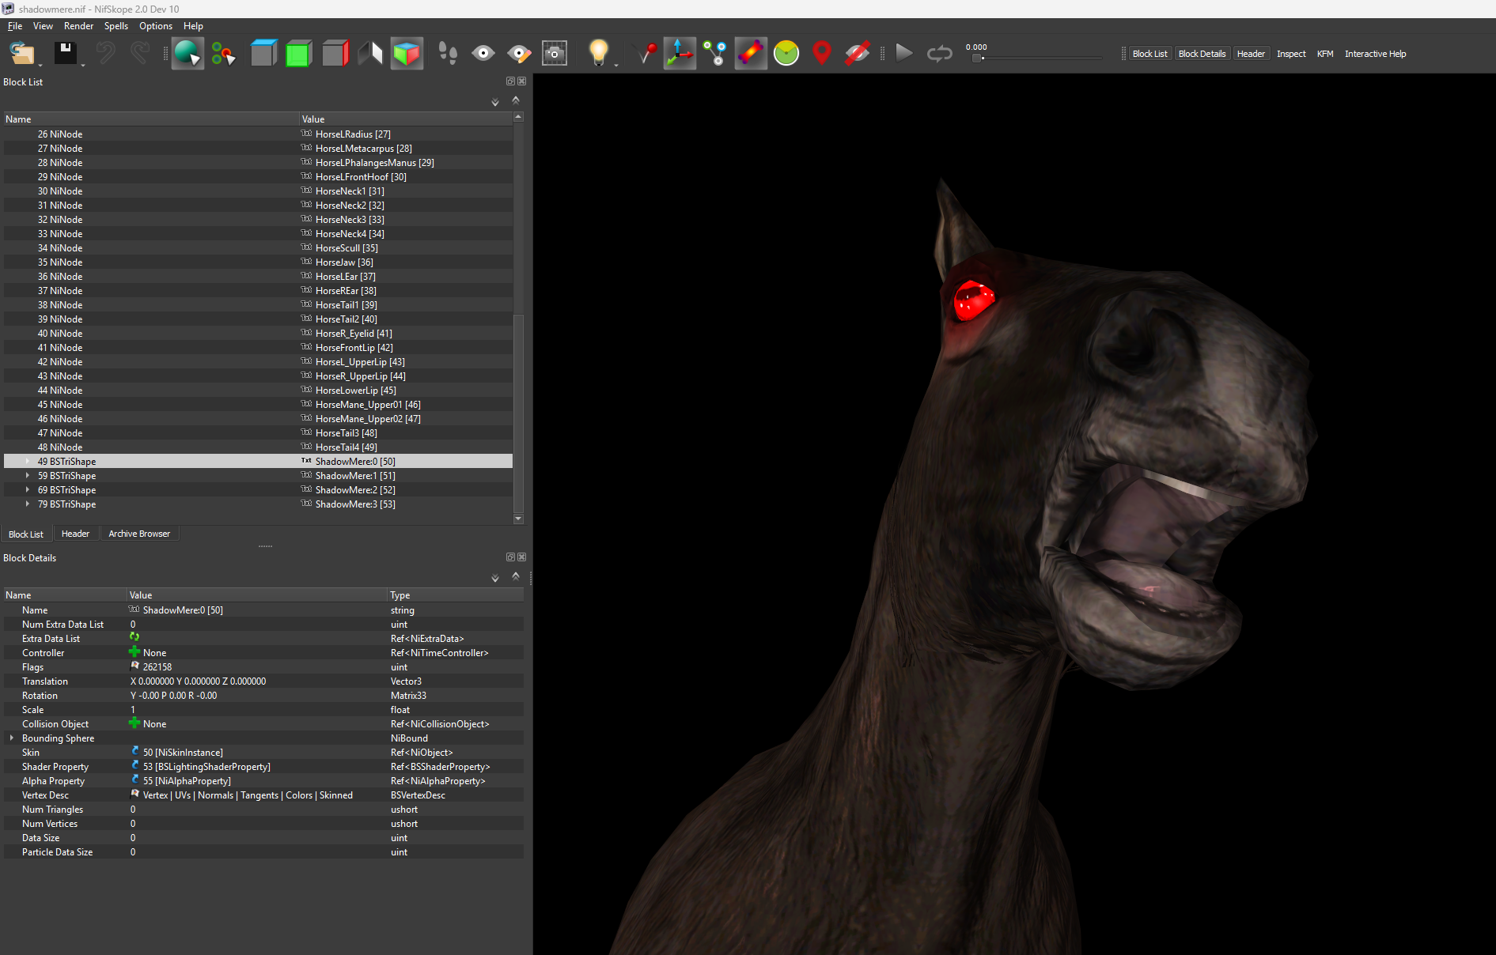Switch to the Header bottom tab
Viewport: 1496px width, 955px height.
pos(75,534)
